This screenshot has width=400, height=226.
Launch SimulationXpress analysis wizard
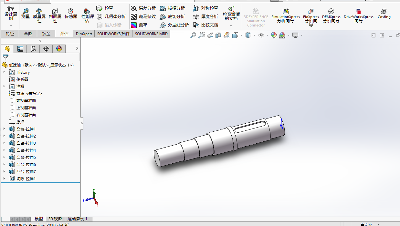(286, 15)
